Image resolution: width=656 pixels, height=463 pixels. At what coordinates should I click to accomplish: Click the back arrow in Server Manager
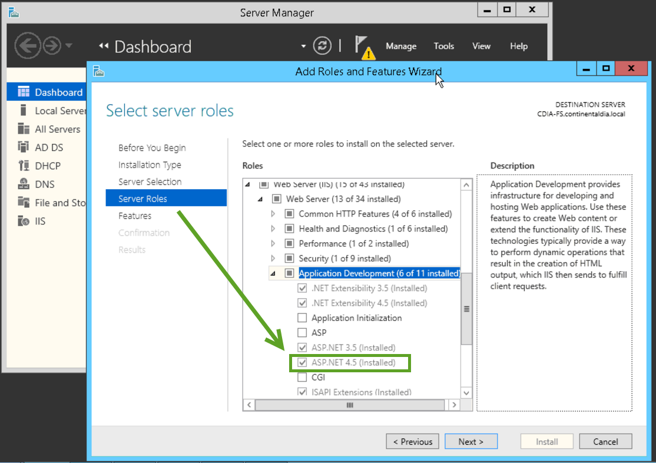(x=28, y=45)
